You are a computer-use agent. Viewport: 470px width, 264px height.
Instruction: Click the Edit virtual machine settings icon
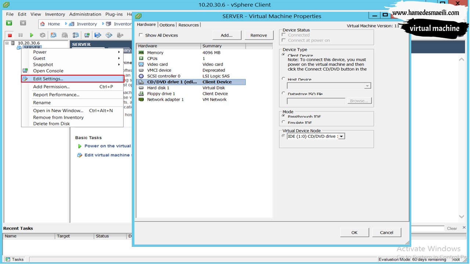coord(80,155)
